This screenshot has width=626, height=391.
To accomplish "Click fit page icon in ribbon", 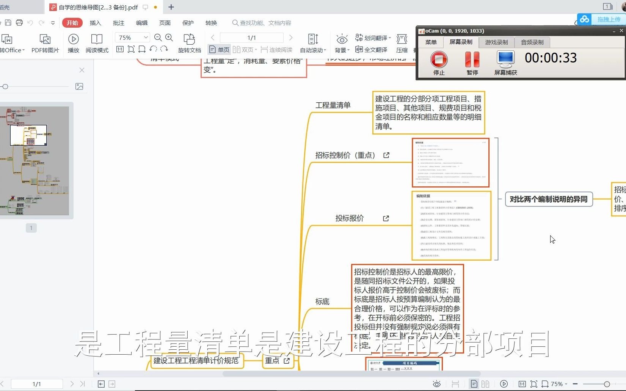I will pos(131,49).
